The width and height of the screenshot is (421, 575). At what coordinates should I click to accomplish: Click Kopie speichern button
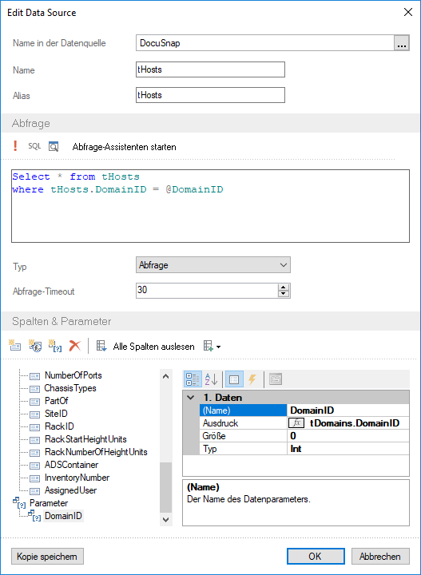[47, 557]
